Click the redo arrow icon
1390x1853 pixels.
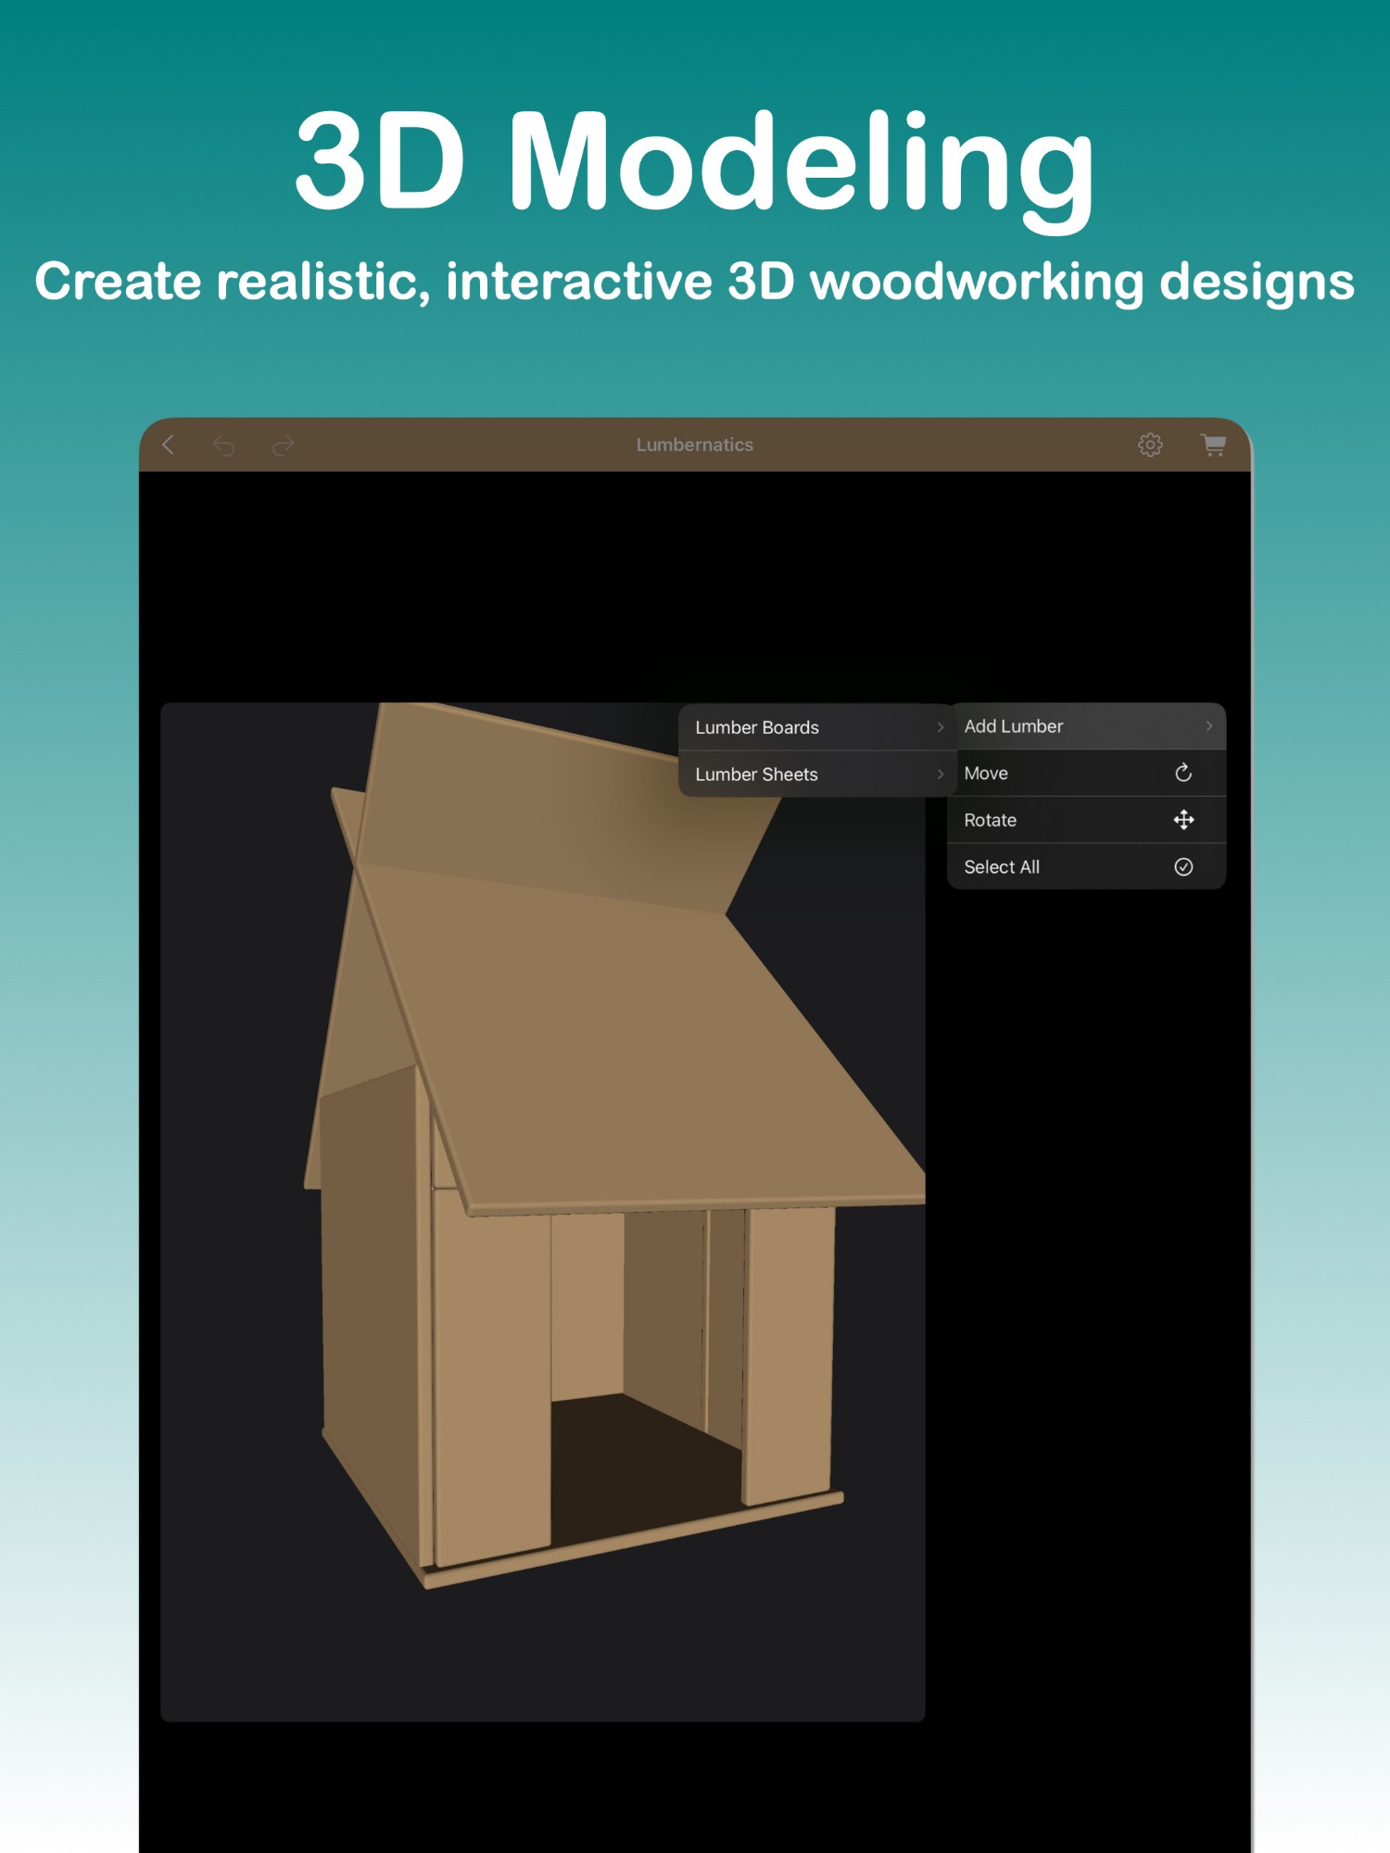pos(283,446)
